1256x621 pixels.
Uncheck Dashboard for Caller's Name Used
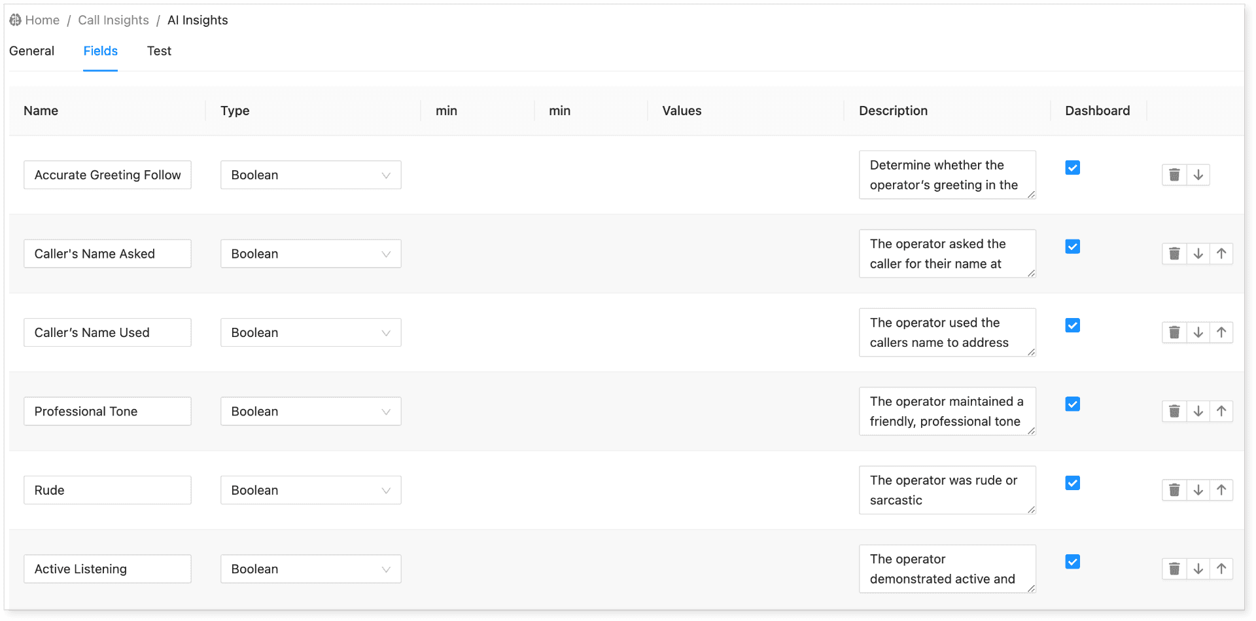[1073, 325]
